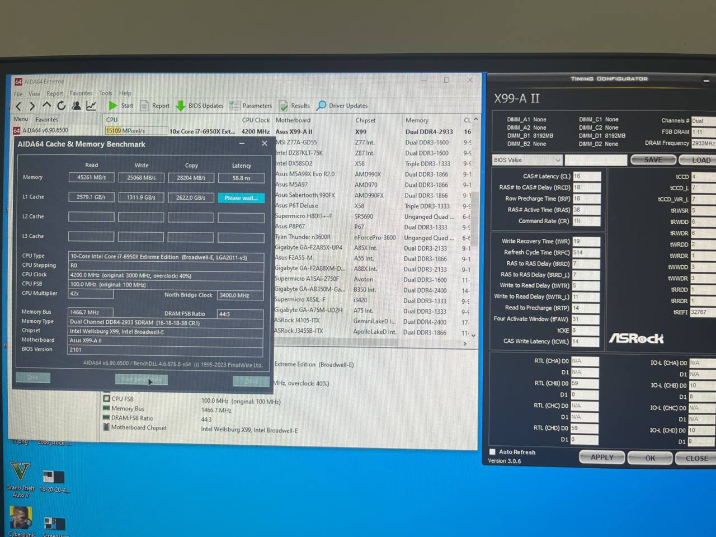The image size is (716, 537).
Task: Click the L1 Cache latency Please wait cell
Action: pyautogui.click(x=241, y=198)
